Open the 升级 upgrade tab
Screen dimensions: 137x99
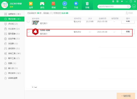[76, 5]
